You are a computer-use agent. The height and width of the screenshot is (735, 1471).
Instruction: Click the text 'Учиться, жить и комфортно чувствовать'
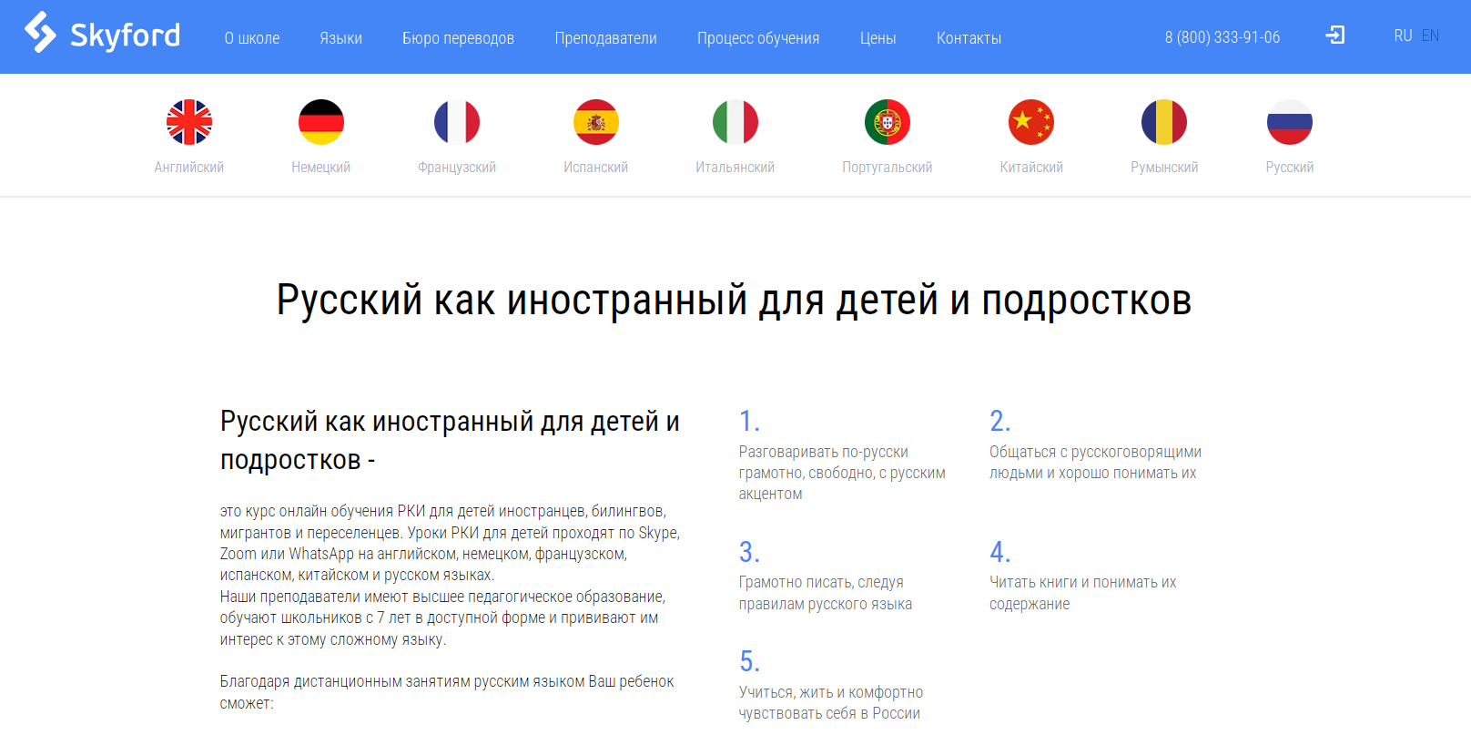click(831, 703)
